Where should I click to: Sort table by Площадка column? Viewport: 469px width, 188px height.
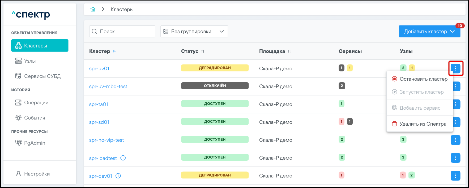pyautogui.click(x=289, y=51)
